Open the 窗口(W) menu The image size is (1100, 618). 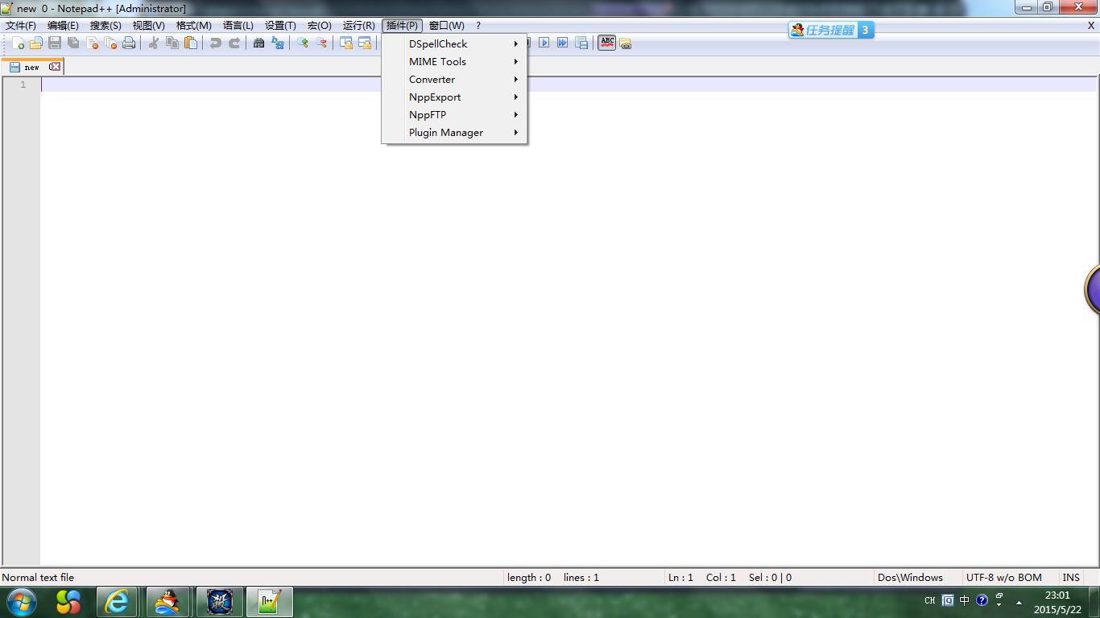click(446, 26)
